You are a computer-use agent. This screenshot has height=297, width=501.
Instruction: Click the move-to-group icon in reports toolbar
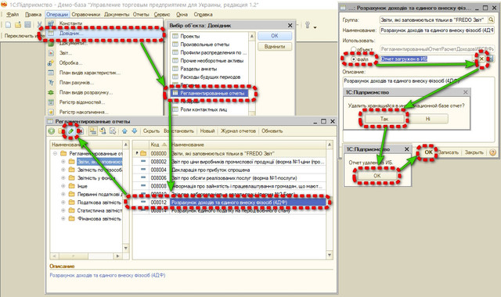coord(103,131)
